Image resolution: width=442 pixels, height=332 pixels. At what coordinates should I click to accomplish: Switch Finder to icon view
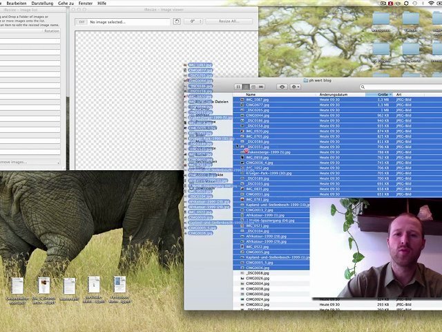(x=237, y=86)
